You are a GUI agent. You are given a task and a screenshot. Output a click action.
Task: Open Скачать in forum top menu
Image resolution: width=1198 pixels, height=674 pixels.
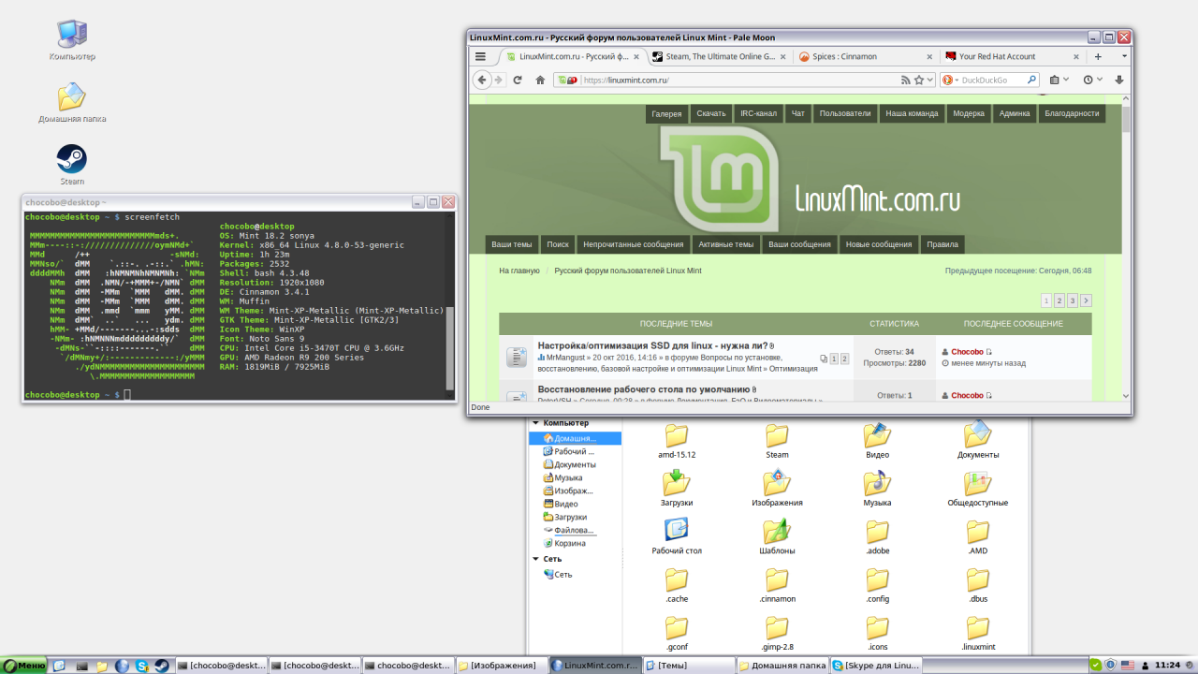(x=711, y=113)
